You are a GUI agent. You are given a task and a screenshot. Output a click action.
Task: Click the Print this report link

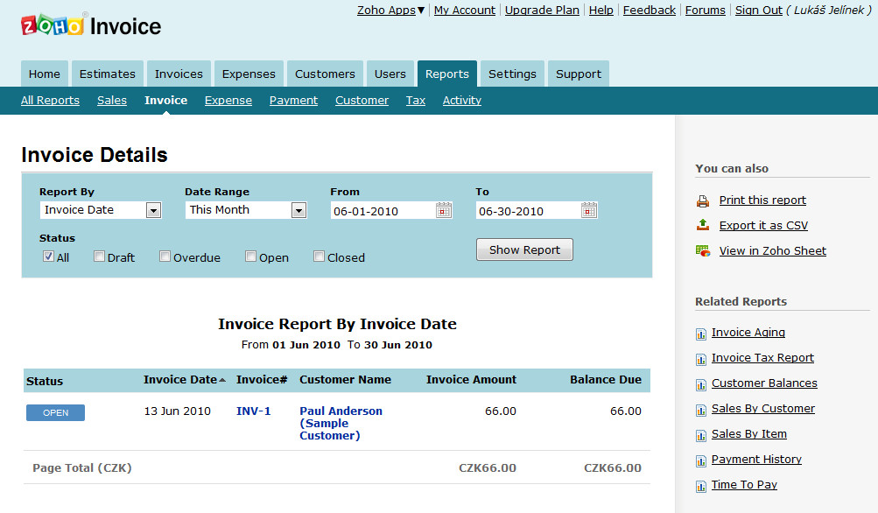762,200
